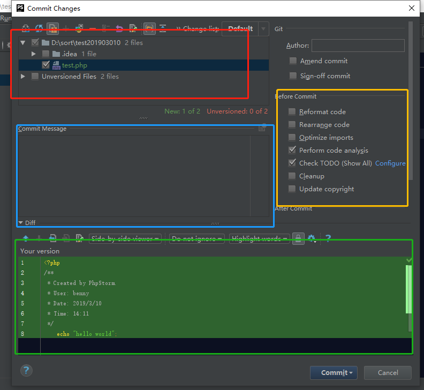Check the Unversioned Files checkbox
424x390 pixels.
tap(35, 76)
